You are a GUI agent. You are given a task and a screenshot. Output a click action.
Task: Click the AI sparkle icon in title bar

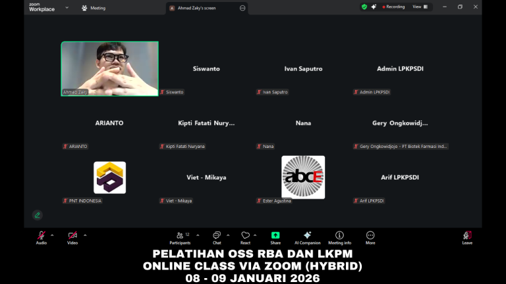(x=374, y=7)
